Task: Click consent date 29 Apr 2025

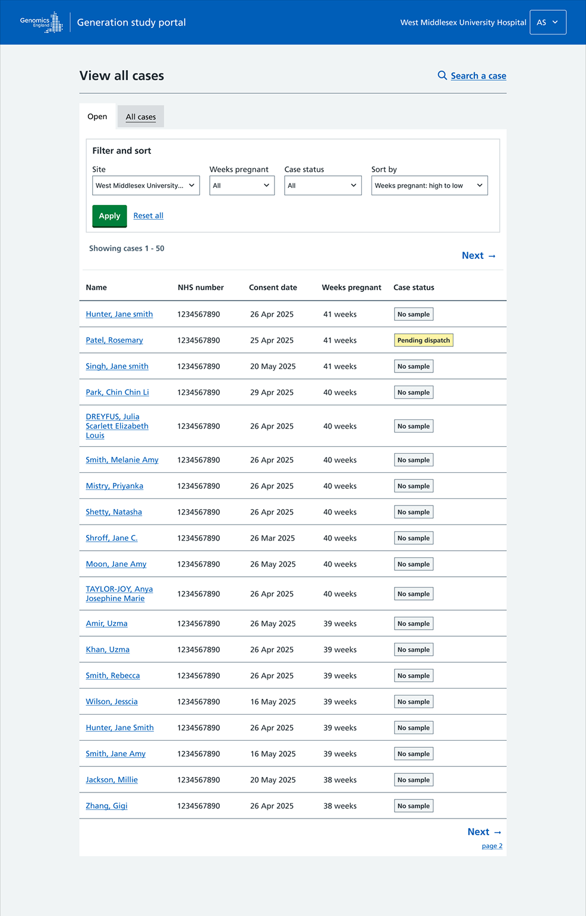Action: pyautogui.click(x=272, y=393)
